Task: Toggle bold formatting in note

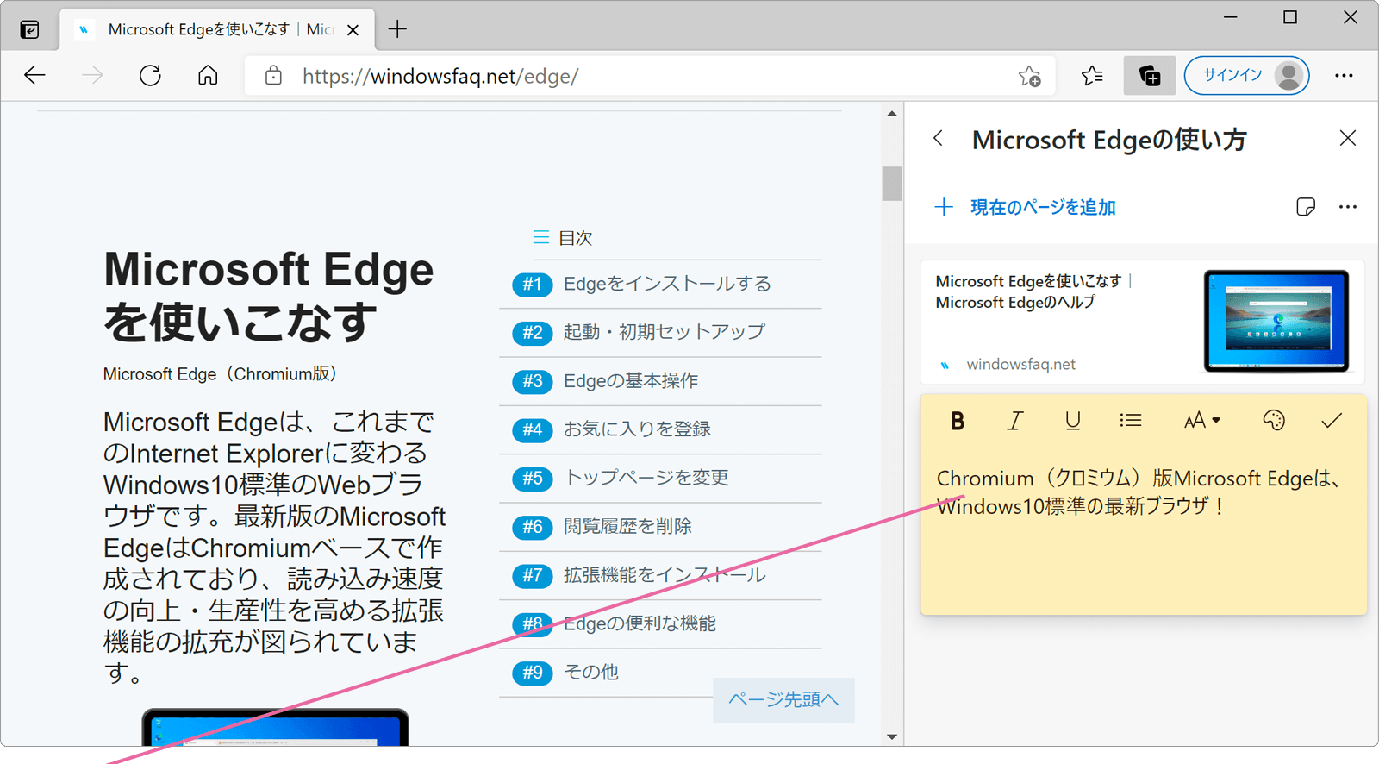Action: coord(957,421)
